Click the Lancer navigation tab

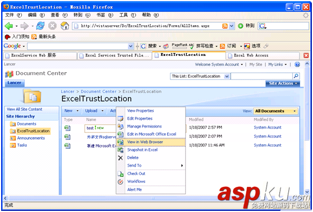(x=15, y=83)
